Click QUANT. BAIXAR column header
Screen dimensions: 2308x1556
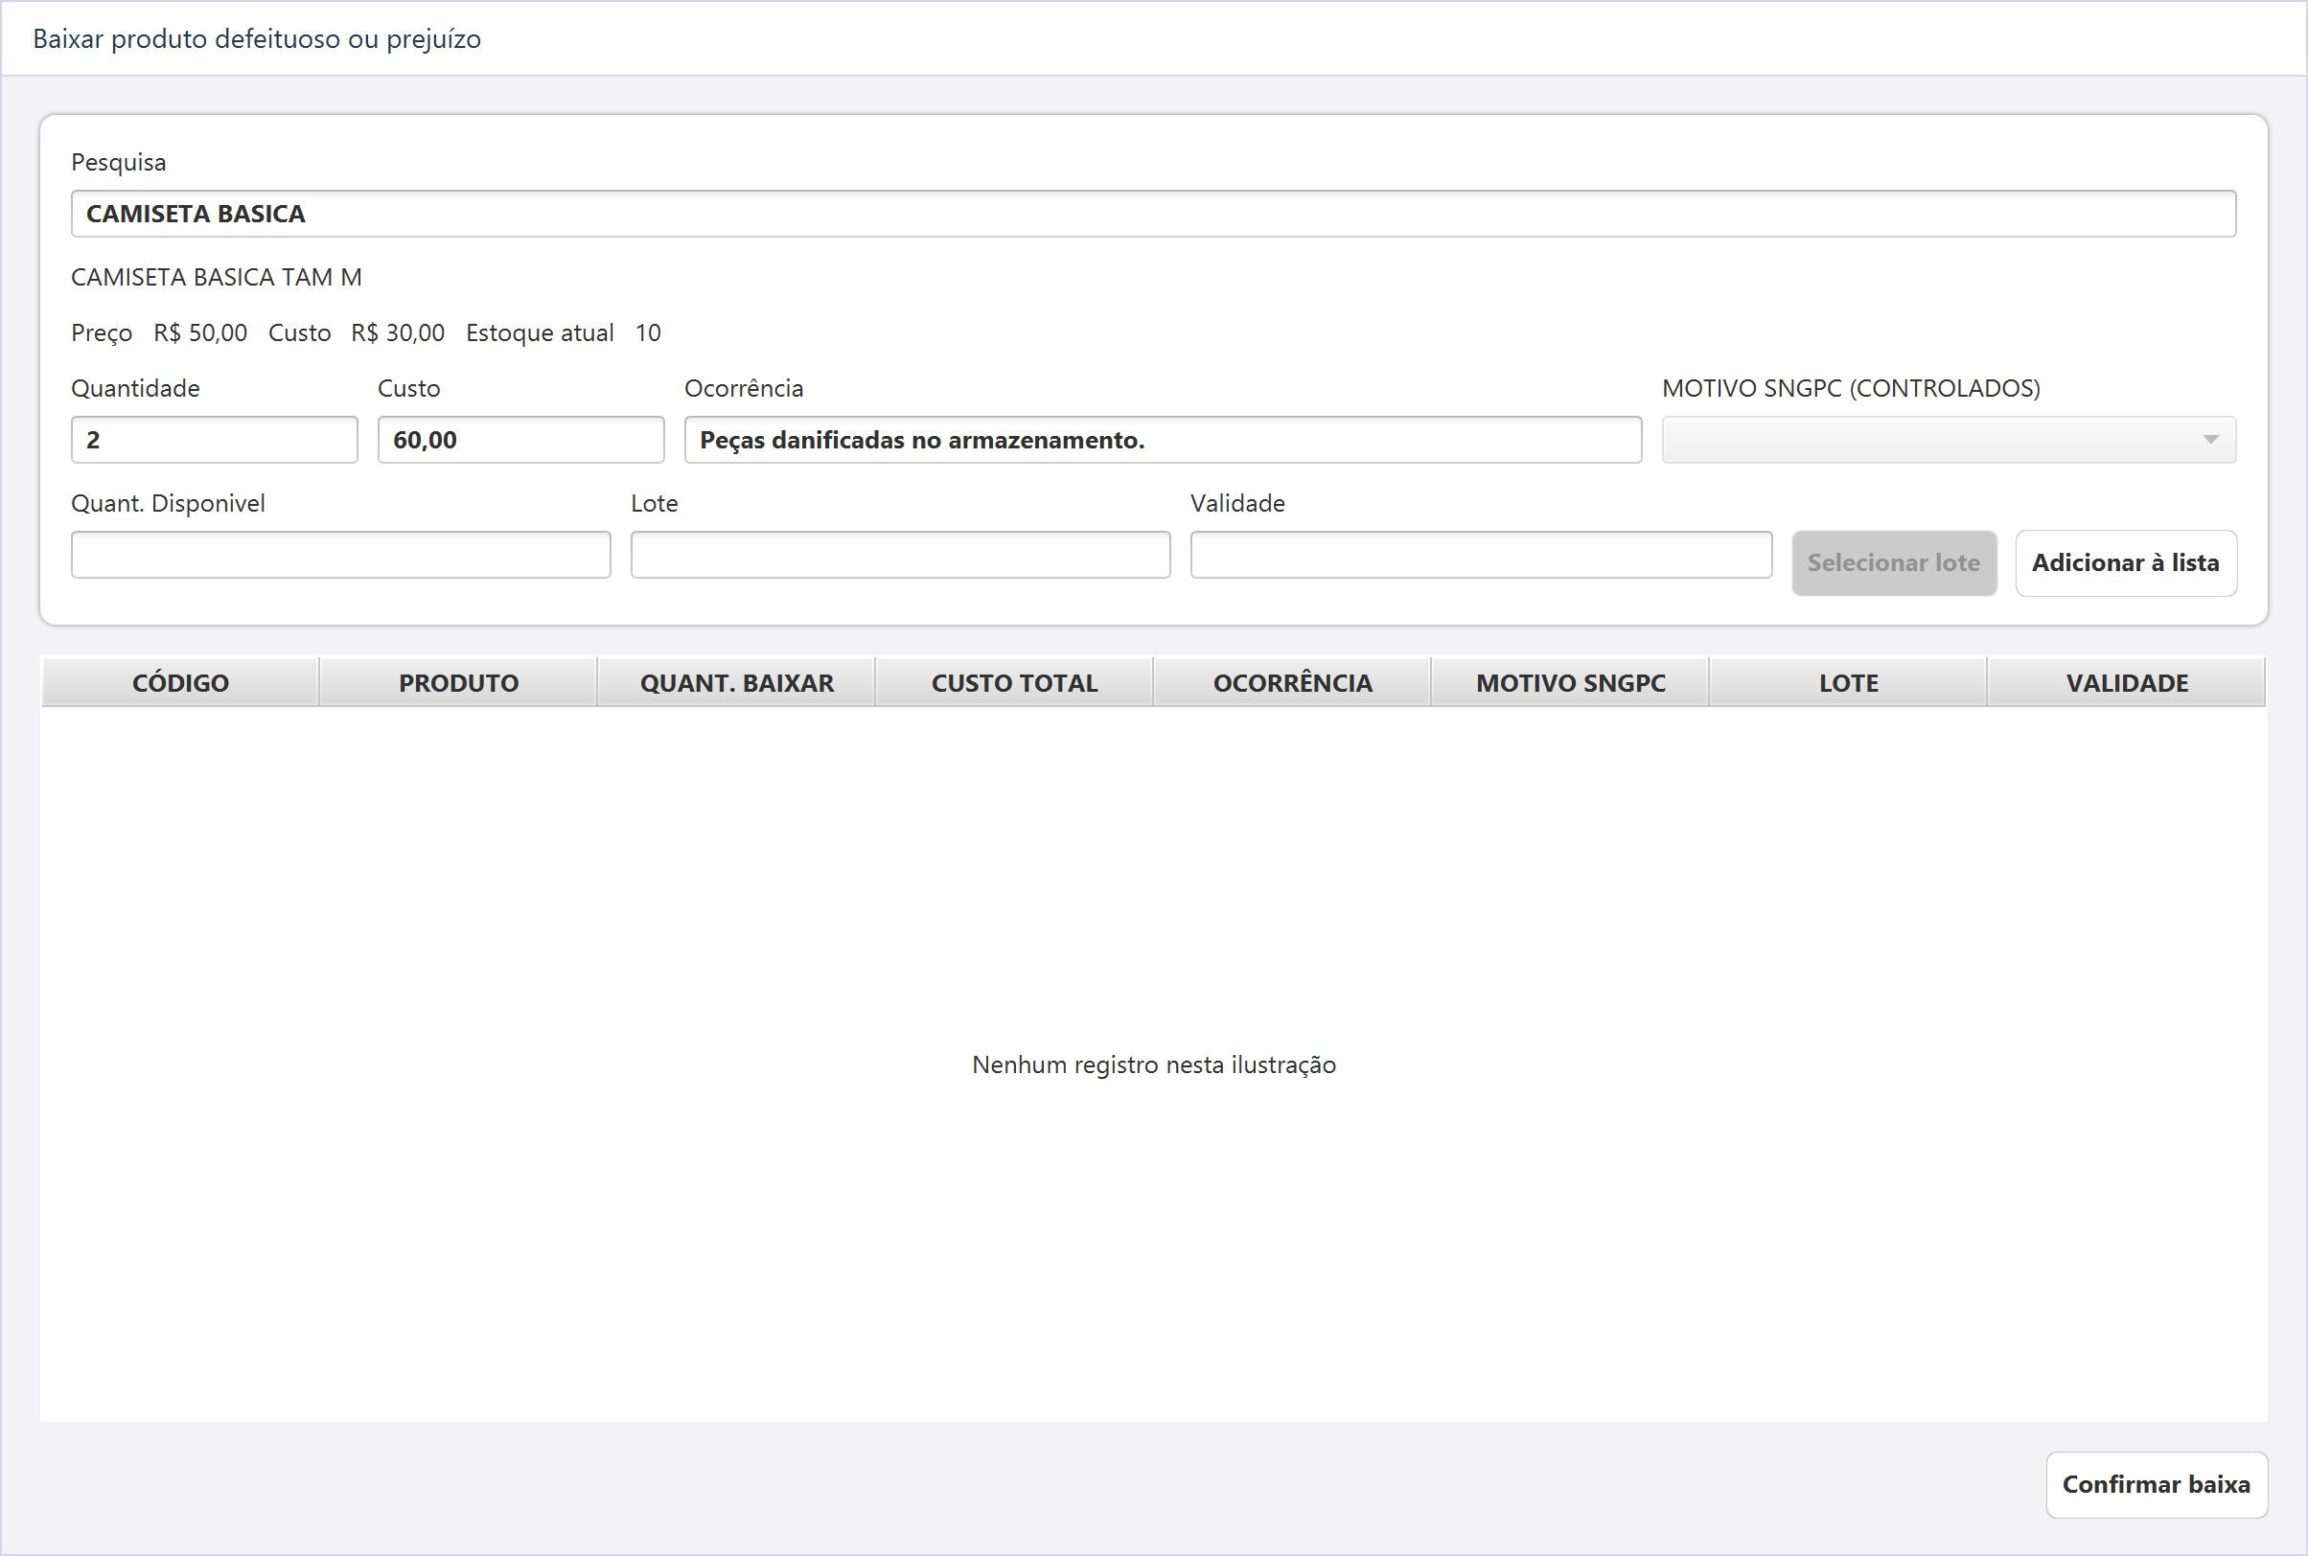(736, 683)
